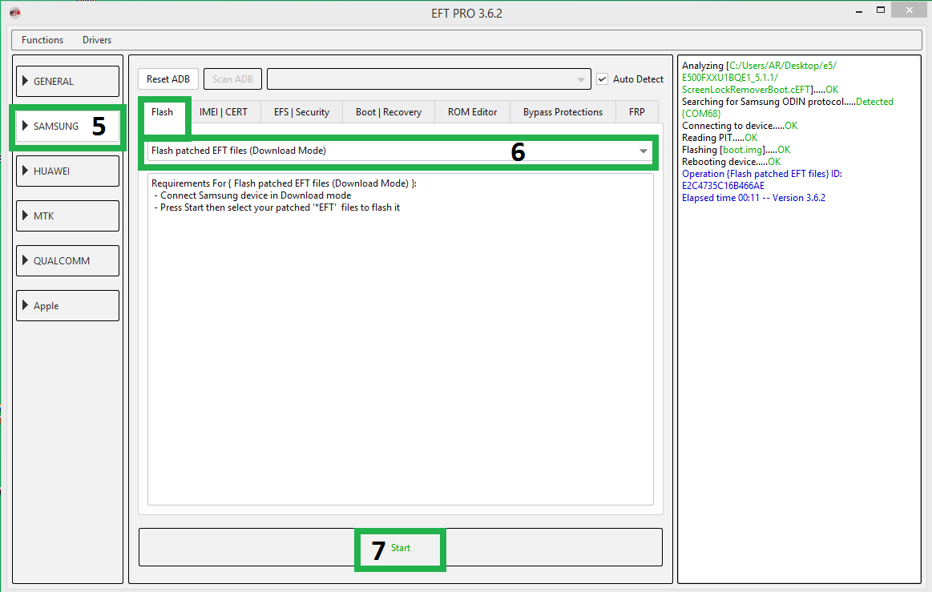Expand the HUAWEI section
The width and height of the screenshot is (932, 592).
click(68, 171)
